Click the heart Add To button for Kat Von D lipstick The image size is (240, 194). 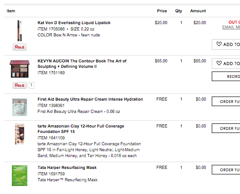(x=226, y=45)
